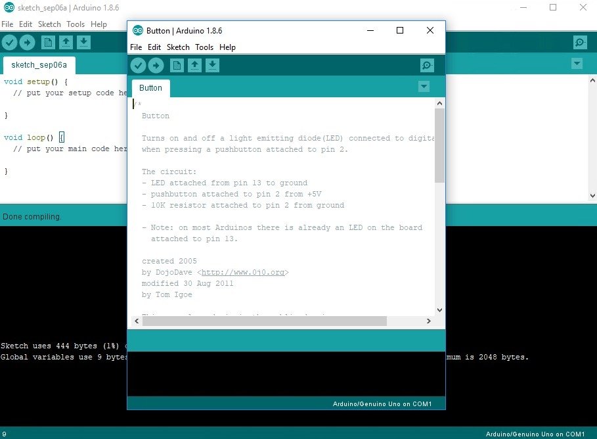The image size is (597, 439).
Task: Click board status text in Button window footer
Action: point(382,404)
